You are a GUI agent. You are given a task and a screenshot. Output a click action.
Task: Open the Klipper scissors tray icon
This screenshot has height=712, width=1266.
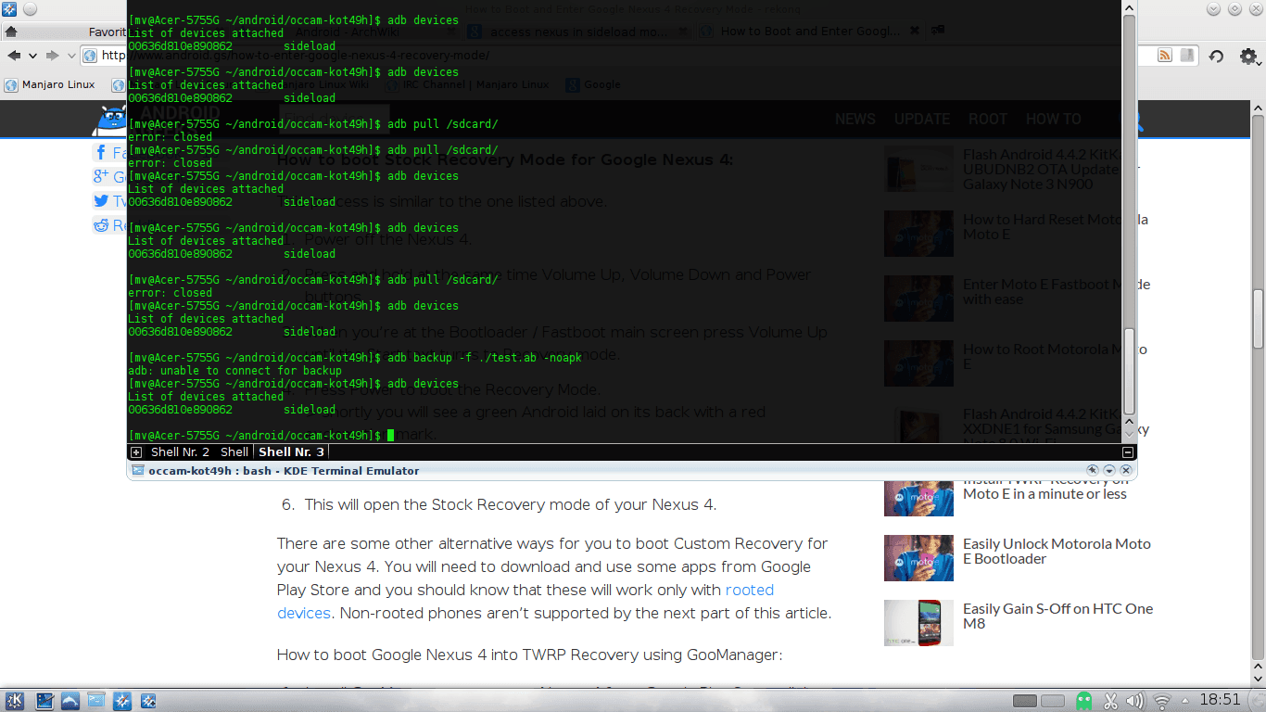1111,701
